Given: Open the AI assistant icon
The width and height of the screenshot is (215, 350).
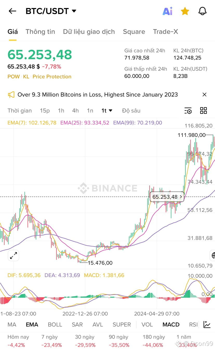Looking at the screenshot, I should click(167, 11).
